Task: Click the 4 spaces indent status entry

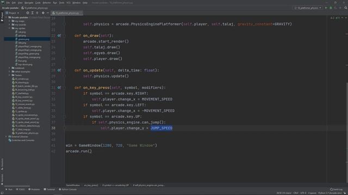Action: click(312, 193)
